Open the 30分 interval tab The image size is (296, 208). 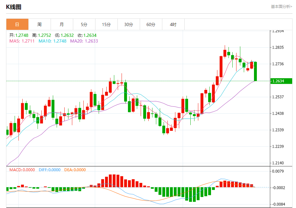pyautogui.click(x=129, y=24)
